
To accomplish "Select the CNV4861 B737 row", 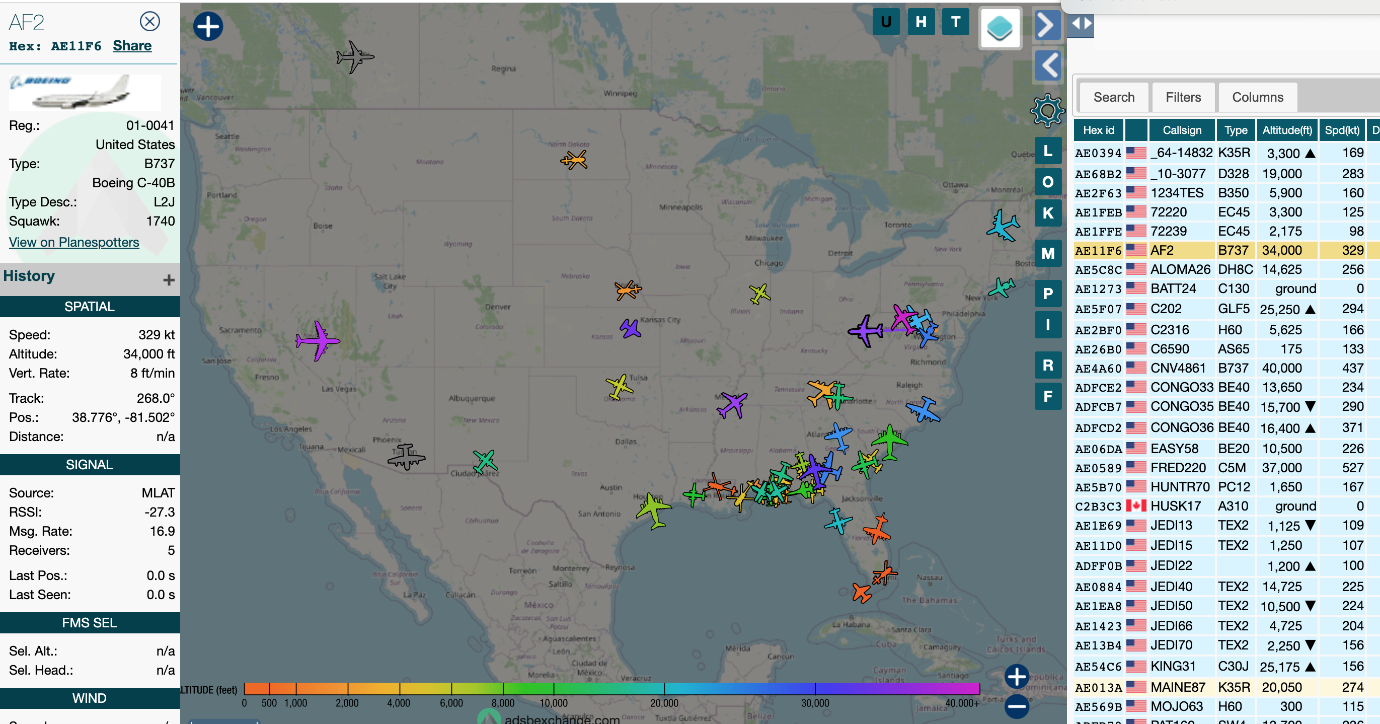I will tap(1226, 368).
